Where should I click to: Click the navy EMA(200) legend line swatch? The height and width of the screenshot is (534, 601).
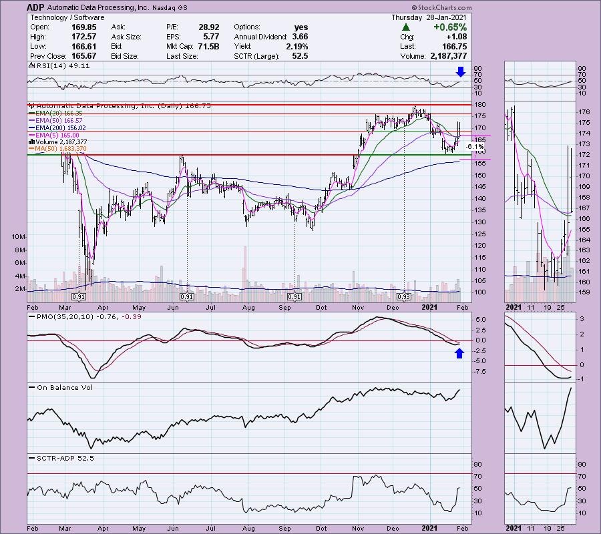31,128
